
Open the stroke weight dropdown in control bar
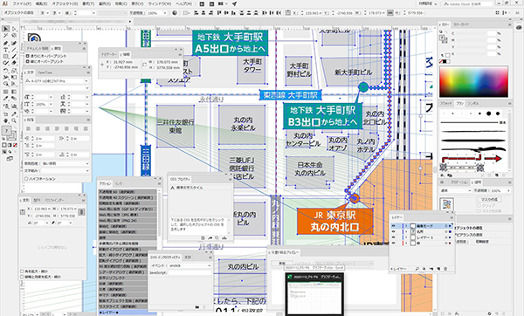pyautogui.click(x=93, y=13)
